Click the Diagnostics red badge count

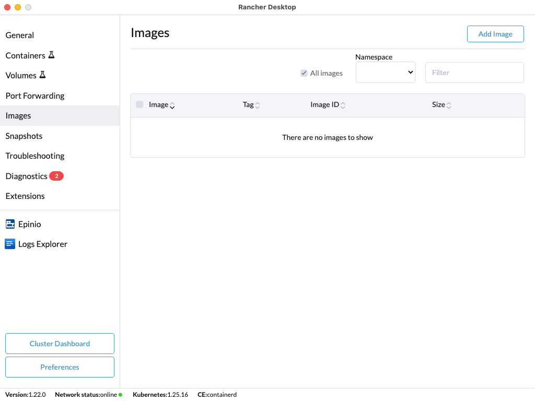point(56,176)
